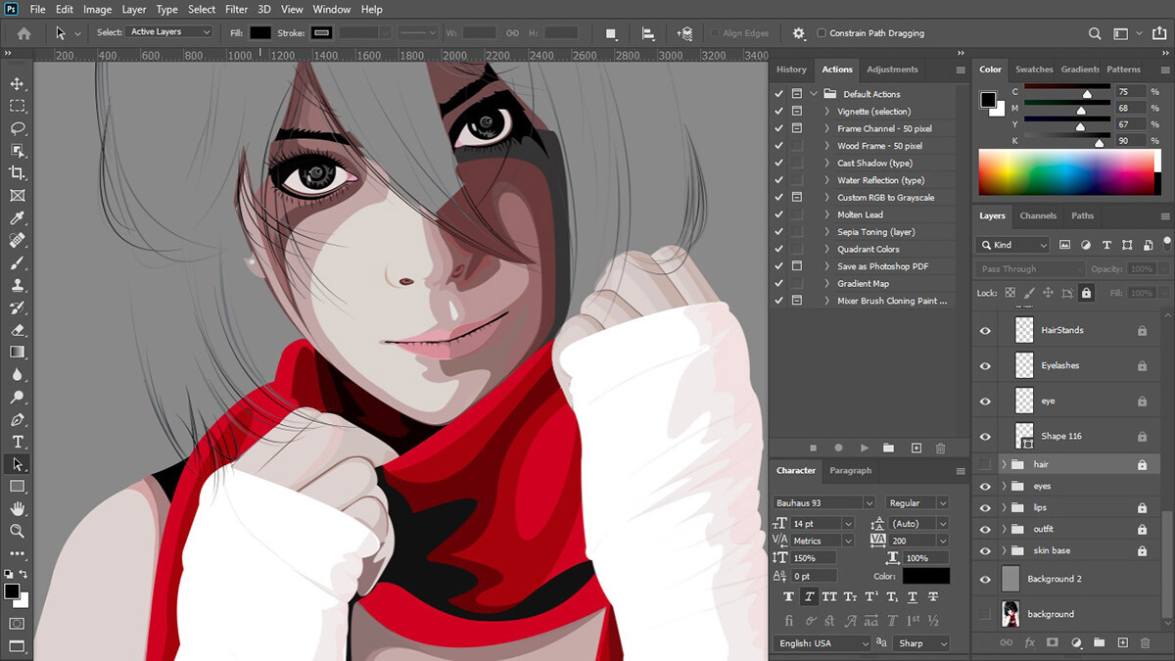
Task: Select the Pen tool
Action: [x=17, y=419]
